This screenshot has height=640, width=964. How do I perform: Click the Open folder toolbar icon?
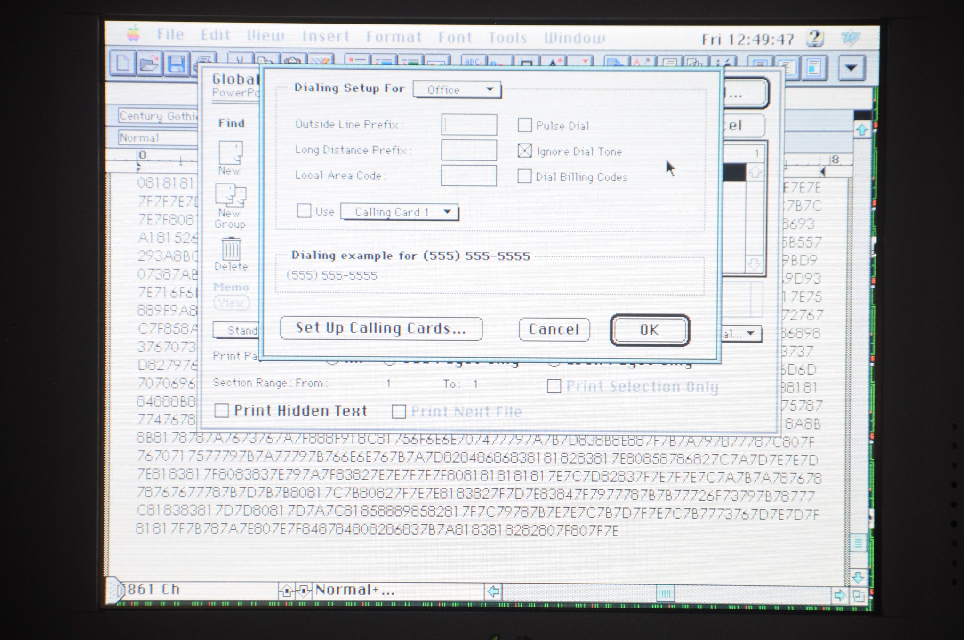(149, 64)
